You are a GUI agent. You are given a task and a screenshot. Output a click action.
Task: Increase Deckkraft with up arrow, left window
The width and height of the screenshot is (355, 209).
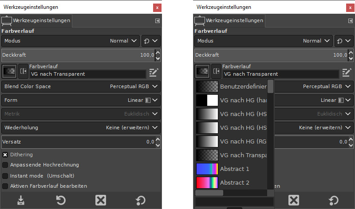click(158, 52)
